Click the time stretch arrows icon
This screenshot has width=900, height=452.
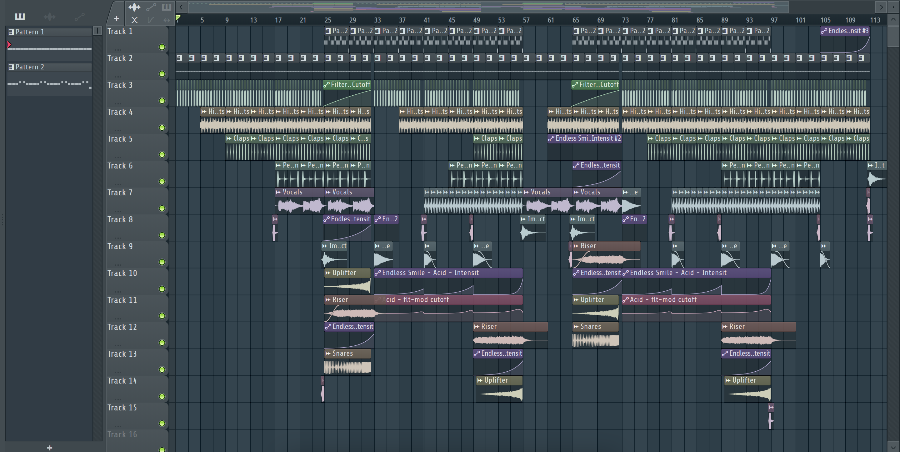click(167, 20)
